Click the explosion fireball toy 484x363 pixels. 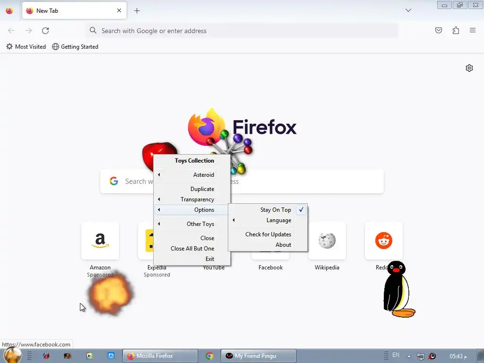click(x=111, y=293)
